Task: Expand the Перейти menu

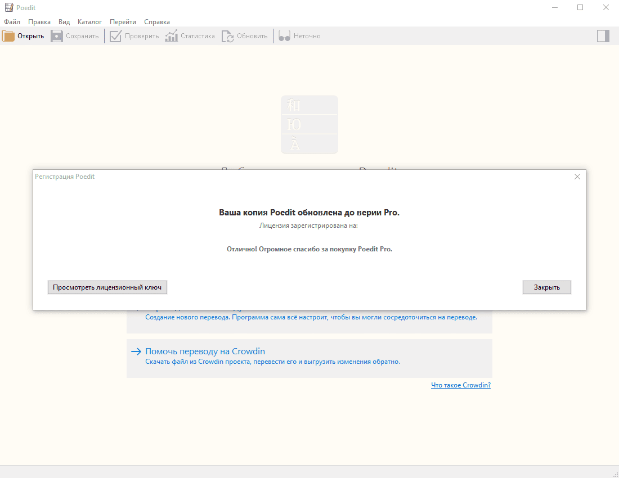Action: click(123, 22)
